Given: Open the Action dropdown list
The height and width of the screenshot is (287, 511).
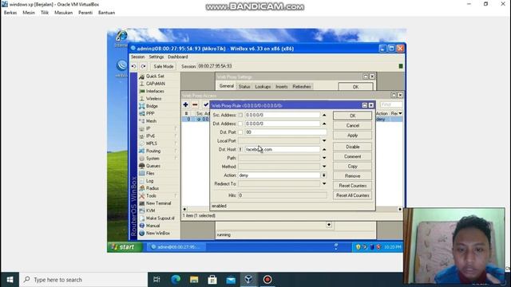Looking at the screenshot, I should (324, 175).
